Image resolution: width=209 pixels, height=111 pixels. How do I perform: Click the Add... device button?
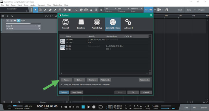(x=66, y=80)
